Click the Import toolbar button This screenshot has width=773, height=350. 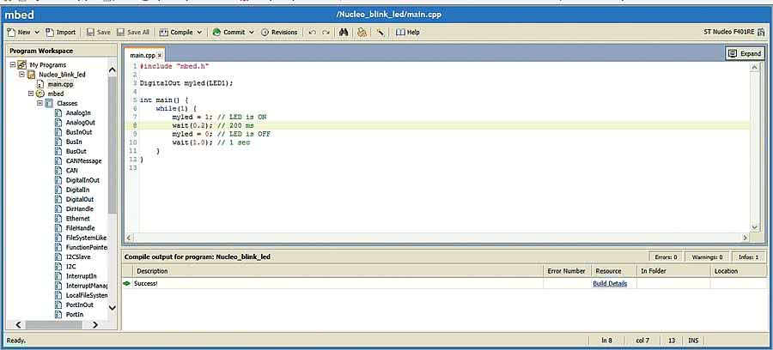click(61, 32)
